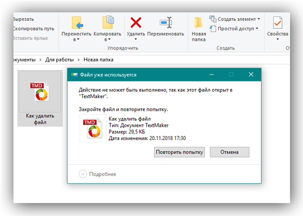The width and height of the screenshot is (303, 216).
Task: Open the Delete dropdown arrow
Action: (136, 39)
